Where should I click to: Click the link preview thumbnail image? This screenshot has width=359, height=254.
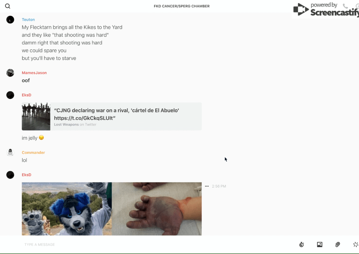coord(36,116)
